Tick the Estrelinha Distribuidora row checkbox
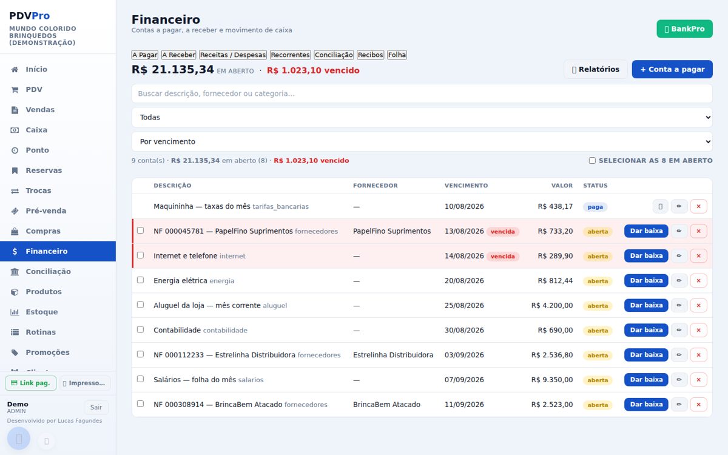The image size is (728, 455). pos(140,354)
